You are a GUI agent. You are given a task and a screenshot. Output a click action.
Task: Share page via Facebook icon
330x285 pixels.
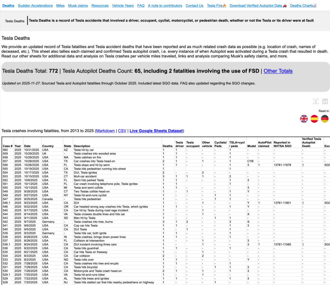pos(315,101)
